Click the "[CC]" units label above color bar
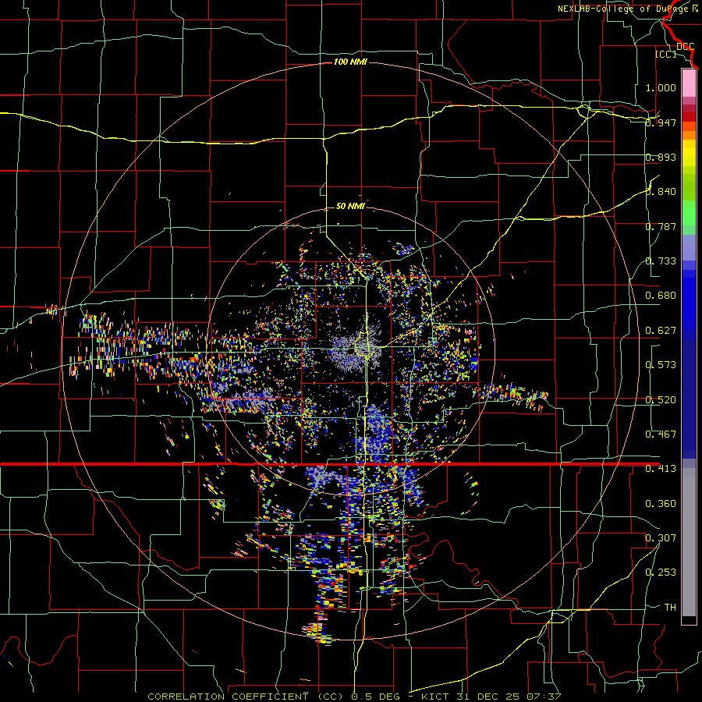The image size is (702, 702). [665, 54]
